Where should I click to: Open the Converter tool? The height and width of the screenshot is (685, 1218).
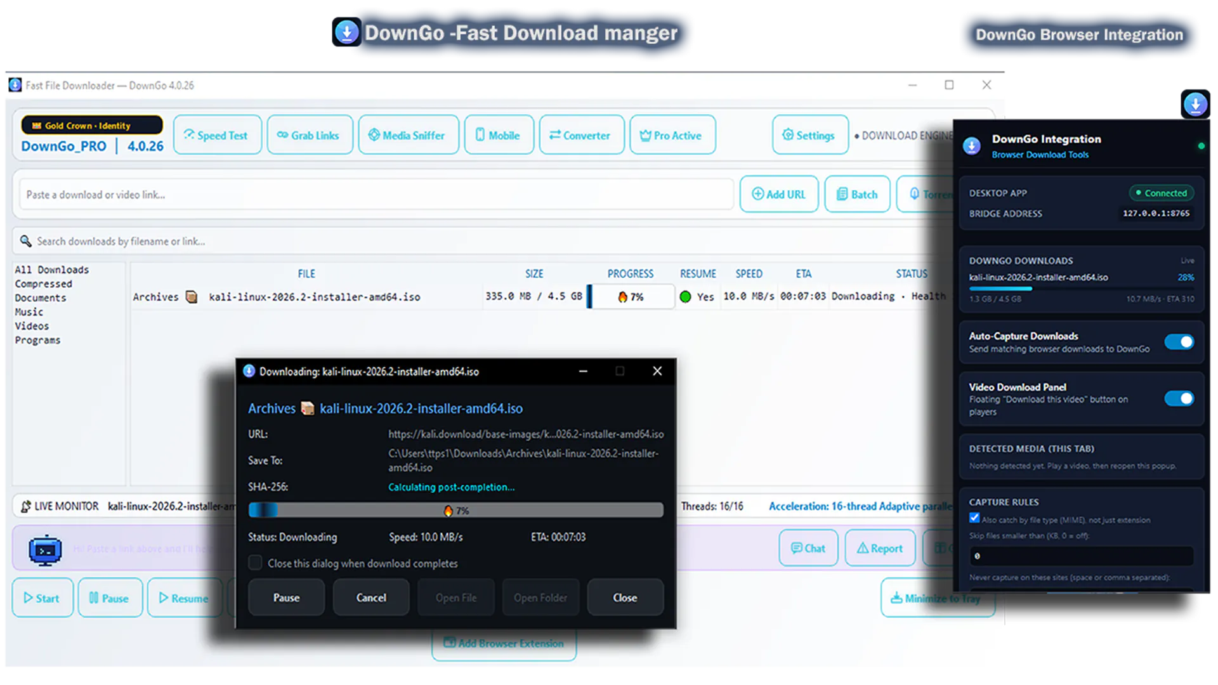tap(581, 135)
